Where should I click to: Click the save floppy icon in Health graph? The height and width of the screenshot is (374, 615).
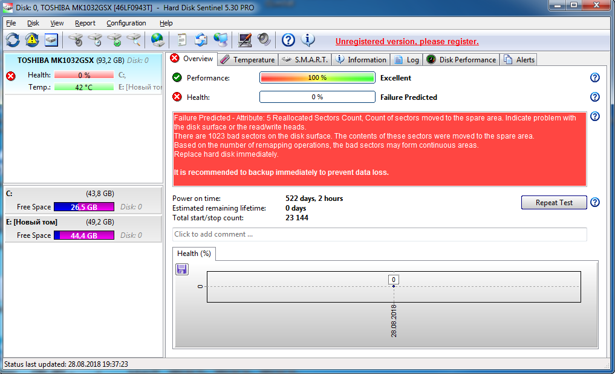click(x=181, y=269)
